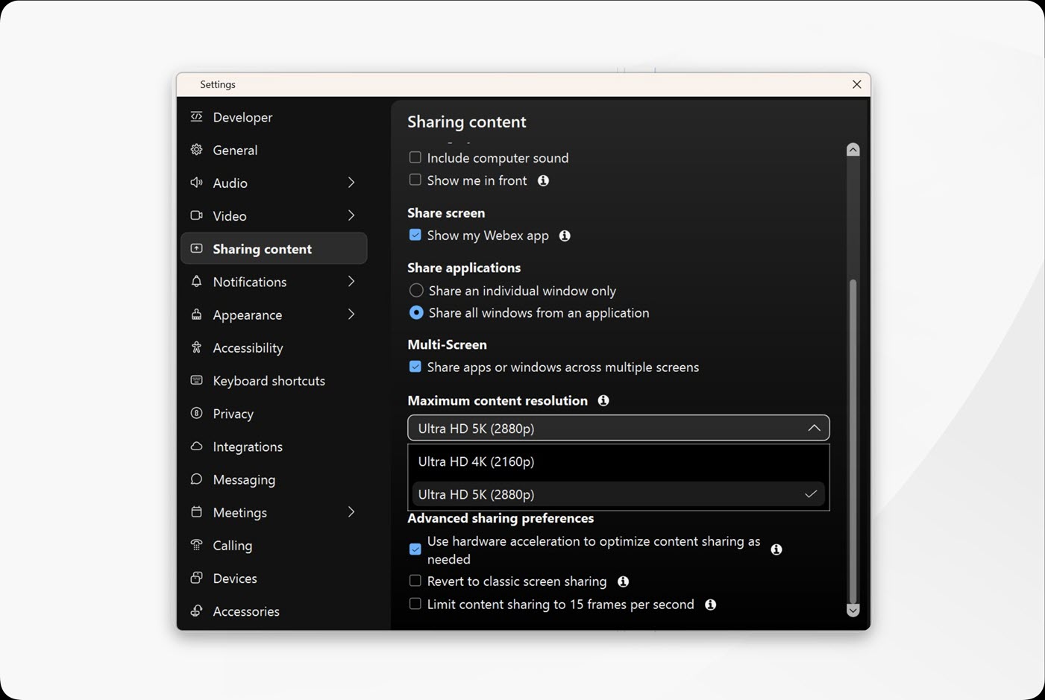This screenshot has height=700, width=1045.
Task: Click info icon beside Revert to classic sharing
Action: point(623,581)
